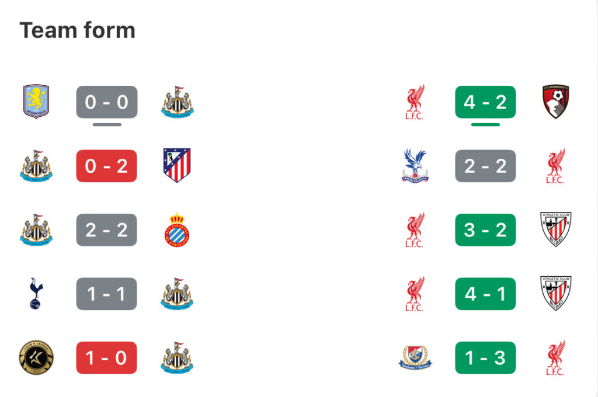598x397 pixels.
Task: Select the Tottenham Hotspur cockerel logo
Action: point(36,294)
